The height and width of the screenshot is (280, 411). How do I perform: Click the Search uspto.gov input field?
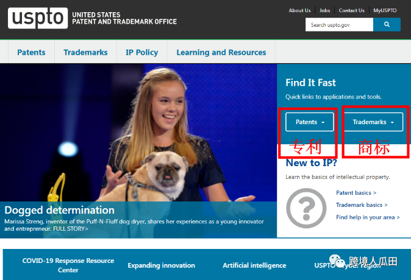click(339, 25)
